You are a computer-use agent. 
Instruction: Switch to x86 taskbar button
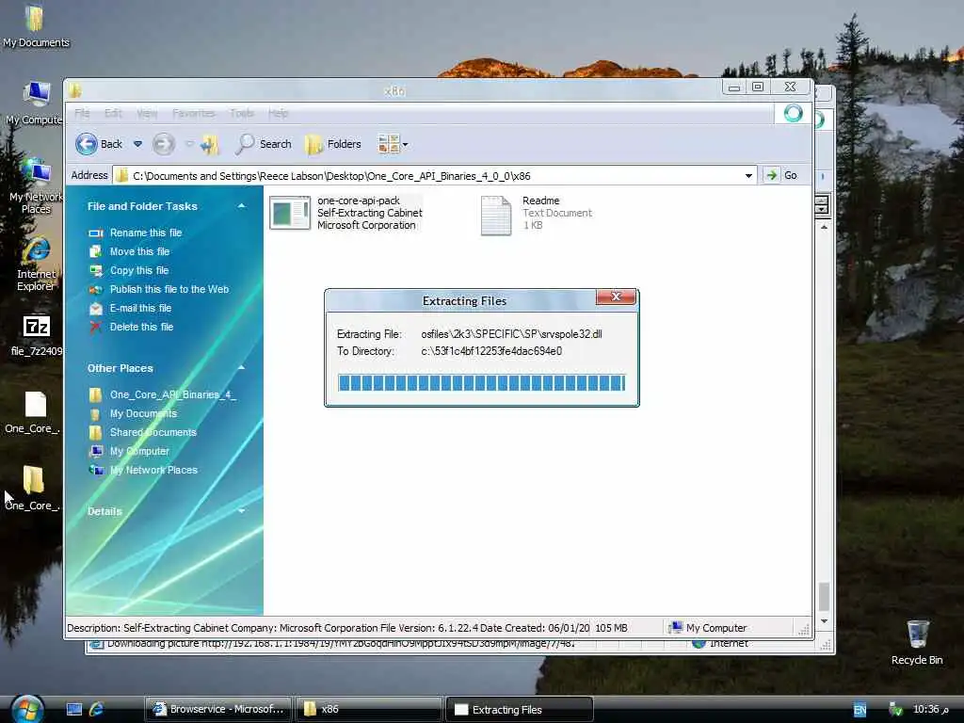coord(369,709)
